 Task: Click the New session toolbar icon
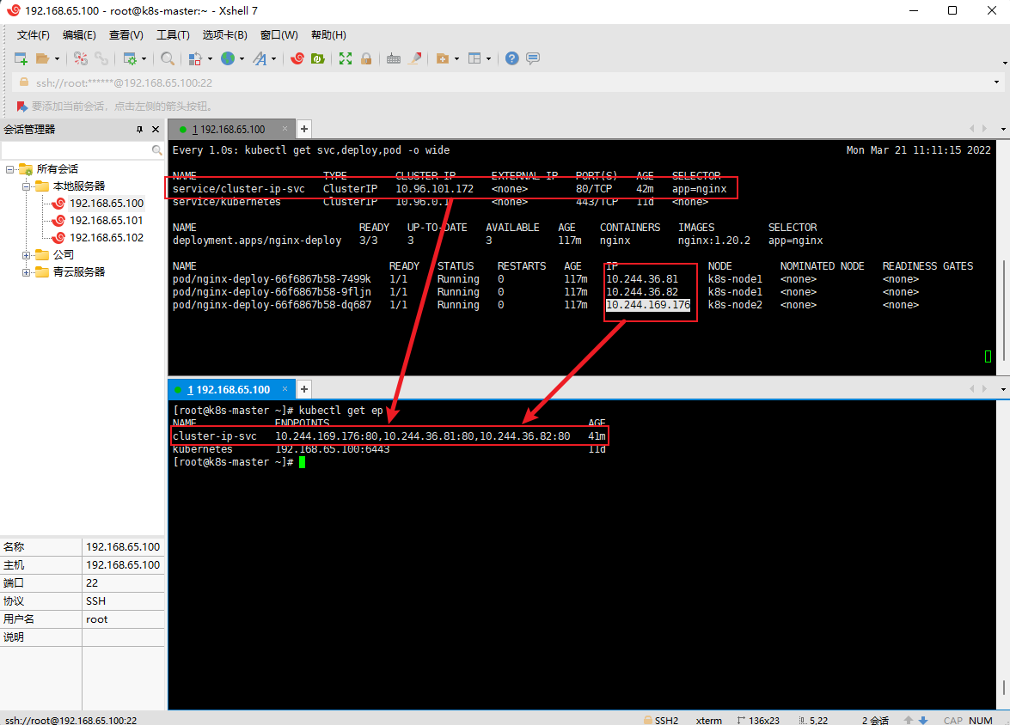tap(21, 58)
